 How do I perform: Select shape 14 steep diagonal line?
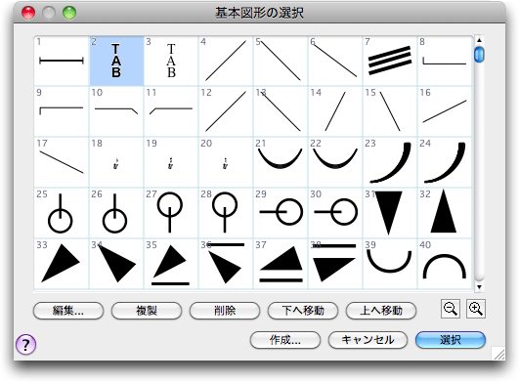[335, 111]
